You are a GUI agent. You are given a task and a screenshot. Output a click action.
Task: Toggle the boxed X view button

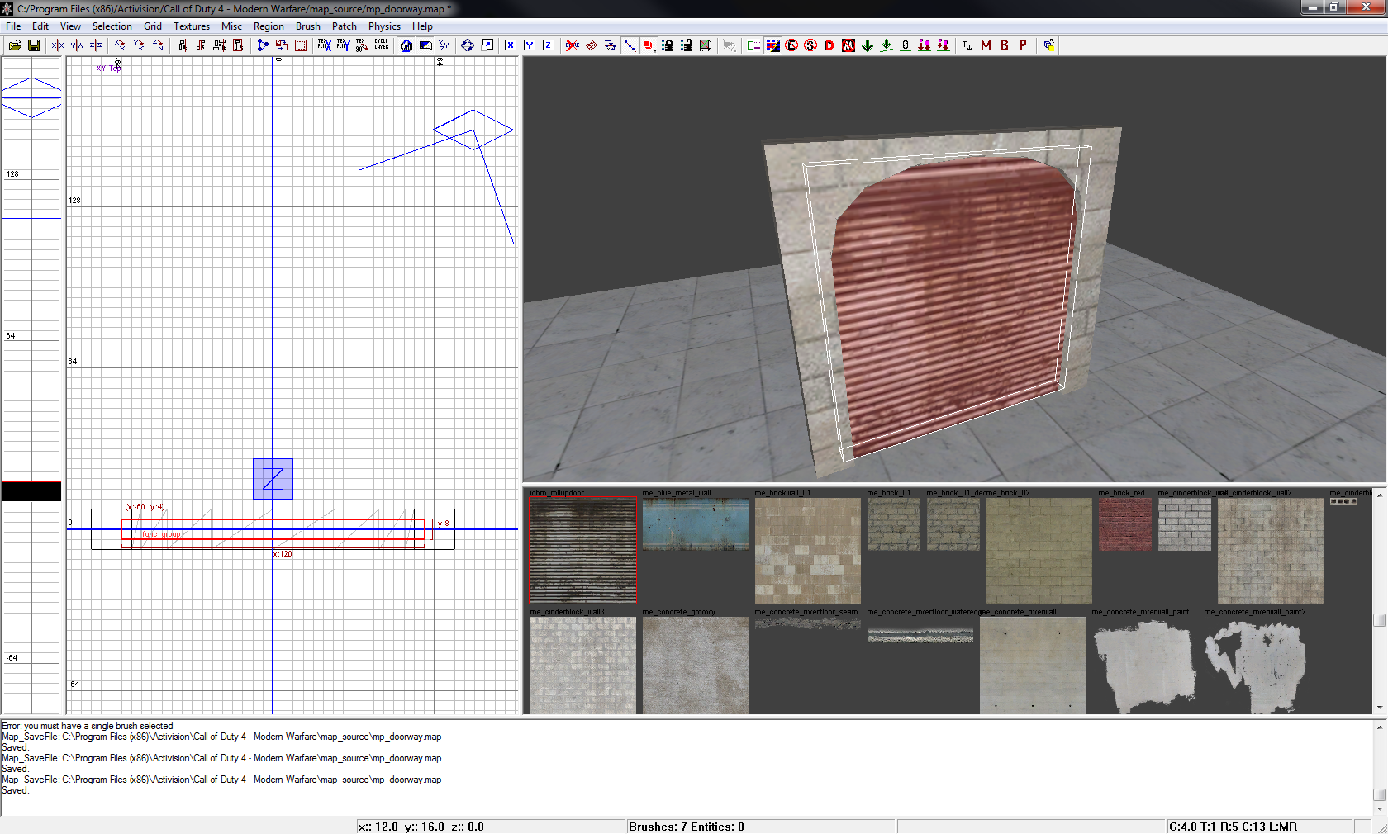511,45
